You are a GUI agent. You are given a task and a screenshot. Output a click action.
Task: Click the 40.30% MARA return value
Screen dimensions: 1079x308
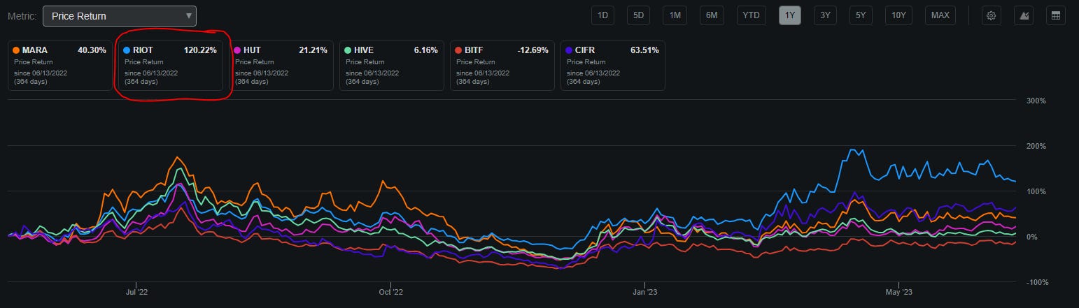[92, 51]
